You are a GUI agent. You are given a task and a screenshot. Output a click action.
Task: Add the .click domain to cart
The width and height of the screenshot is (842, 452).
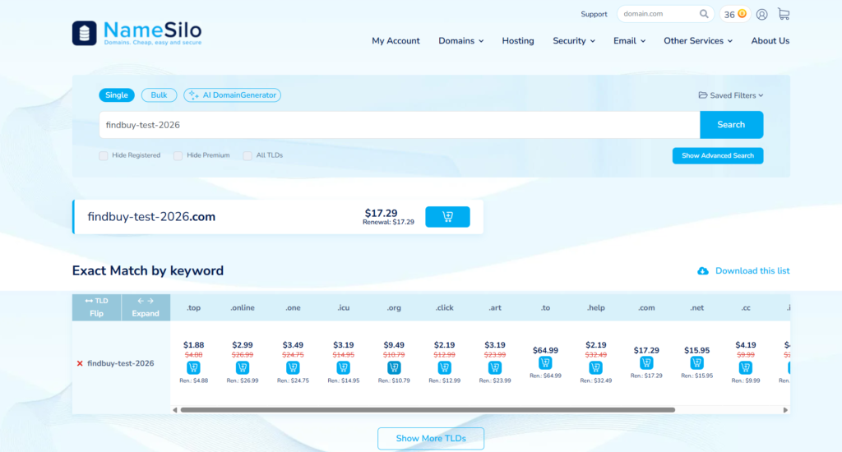444,367
